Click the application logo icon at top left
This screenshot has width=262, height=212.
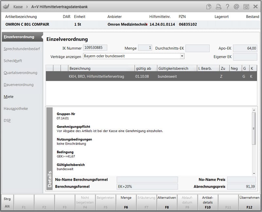pos(6,7)
